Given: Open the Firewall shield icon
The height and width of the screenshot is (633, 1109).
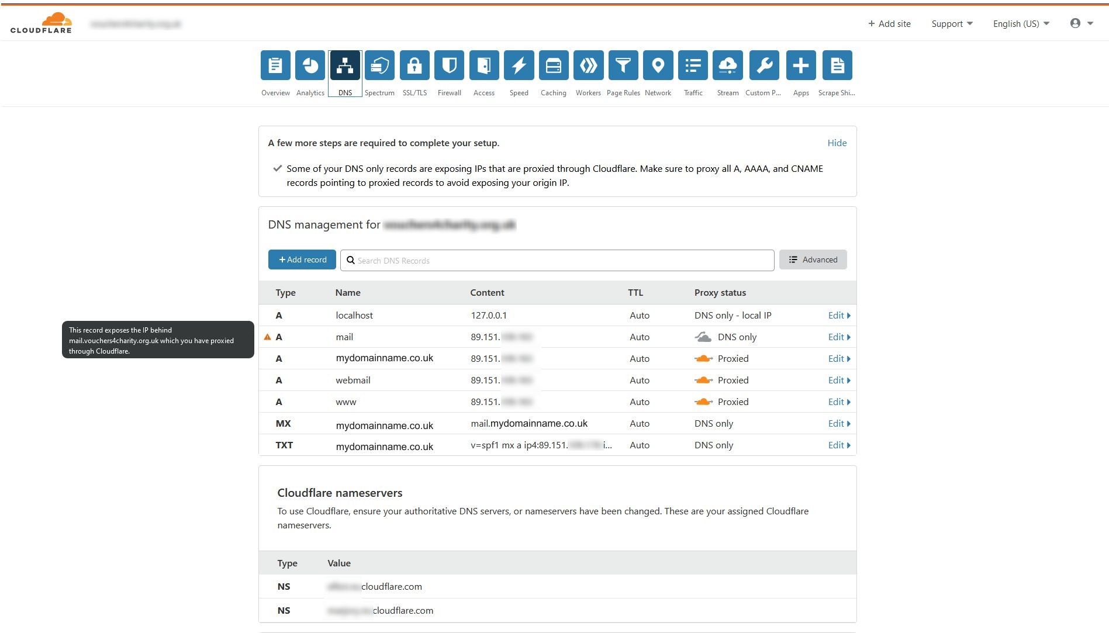Looking at the screenshot, I should 449,65.
